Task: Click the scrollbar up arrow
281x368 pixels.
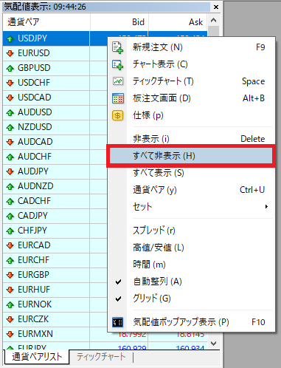Action: tap(214, 20)
